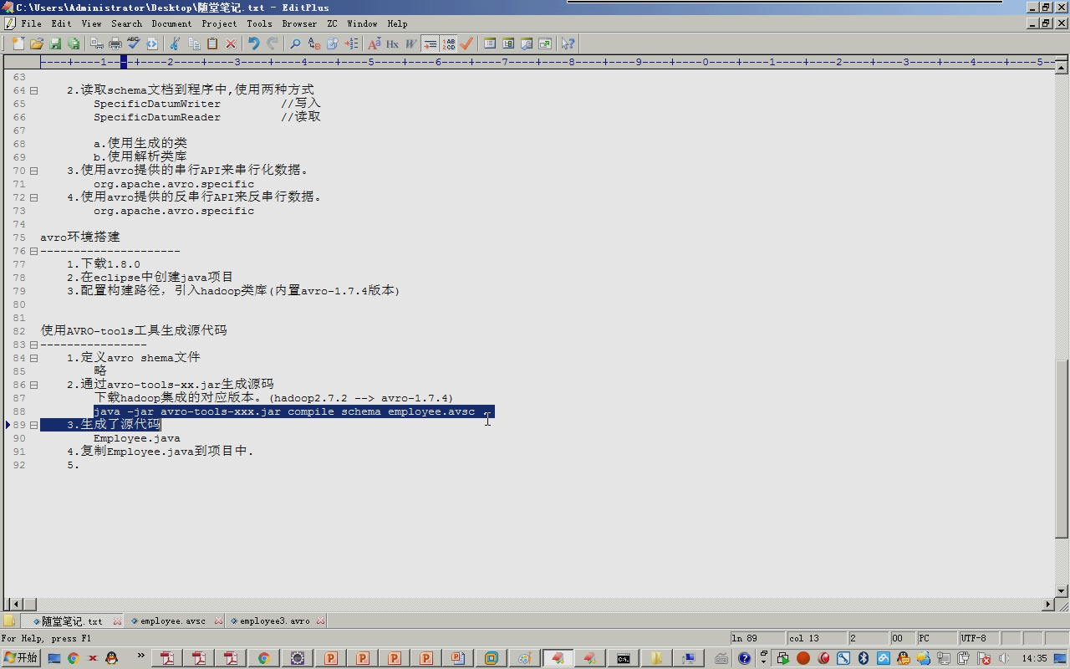Click the orange checkmark toolbar icon
Image resolution: width=1070 pixels, height=669 pixels.
(x=467, y=43)
